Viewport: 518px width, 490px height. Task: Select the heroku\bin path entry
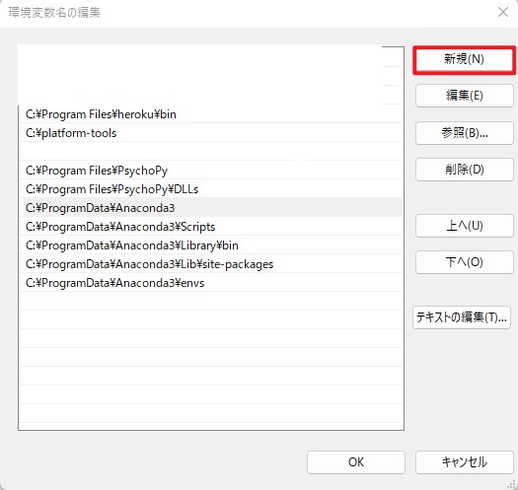tap(211, 114)
